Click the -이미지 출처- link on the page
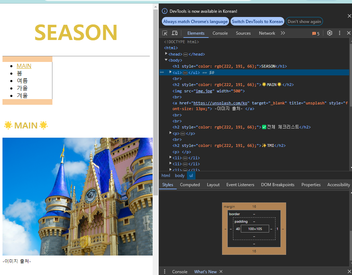This screenshot has height=275, width=352. click(17, 261)
